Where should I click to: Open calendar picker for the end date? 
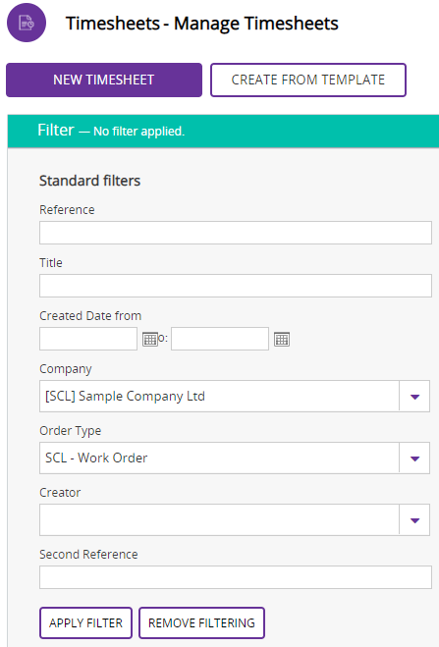tap(282, 339)
